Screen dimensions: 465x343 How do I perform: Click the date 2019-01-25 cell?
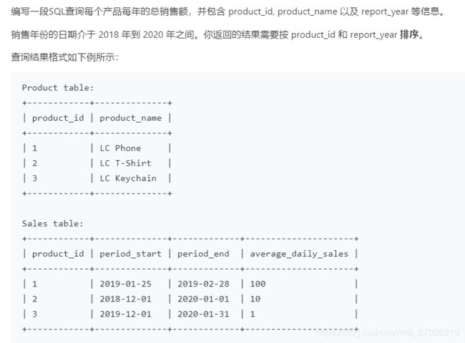coord(126,284)
